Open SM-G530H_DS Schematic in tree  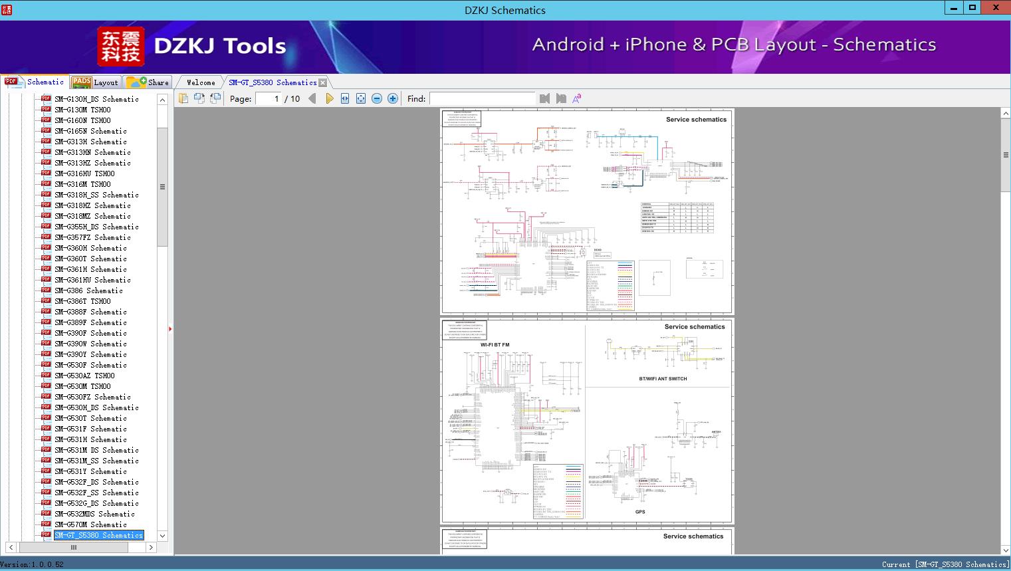point(96,407)
